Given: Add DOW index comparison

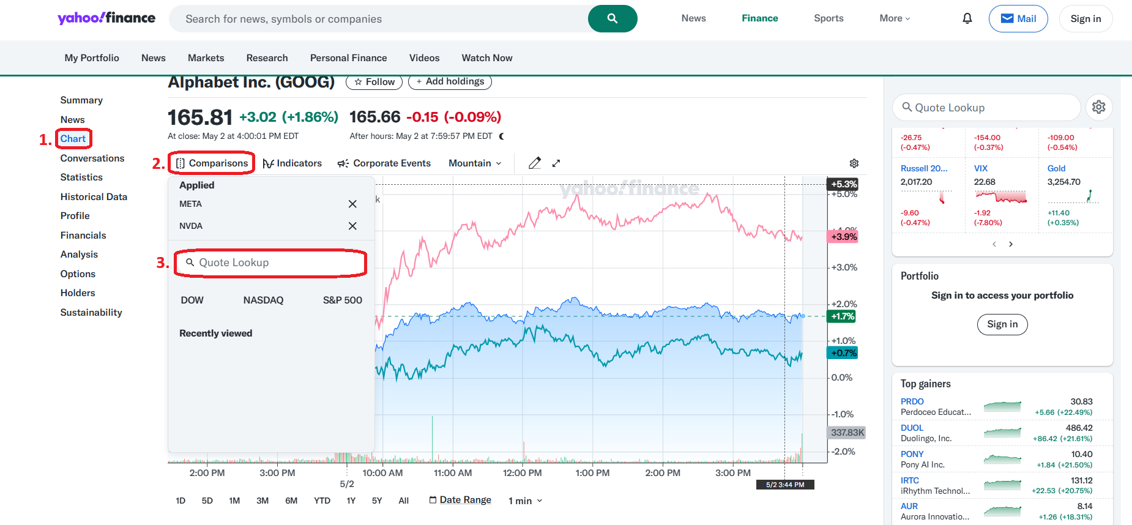Looking at the screenshot, I should (x=192, y=300).
